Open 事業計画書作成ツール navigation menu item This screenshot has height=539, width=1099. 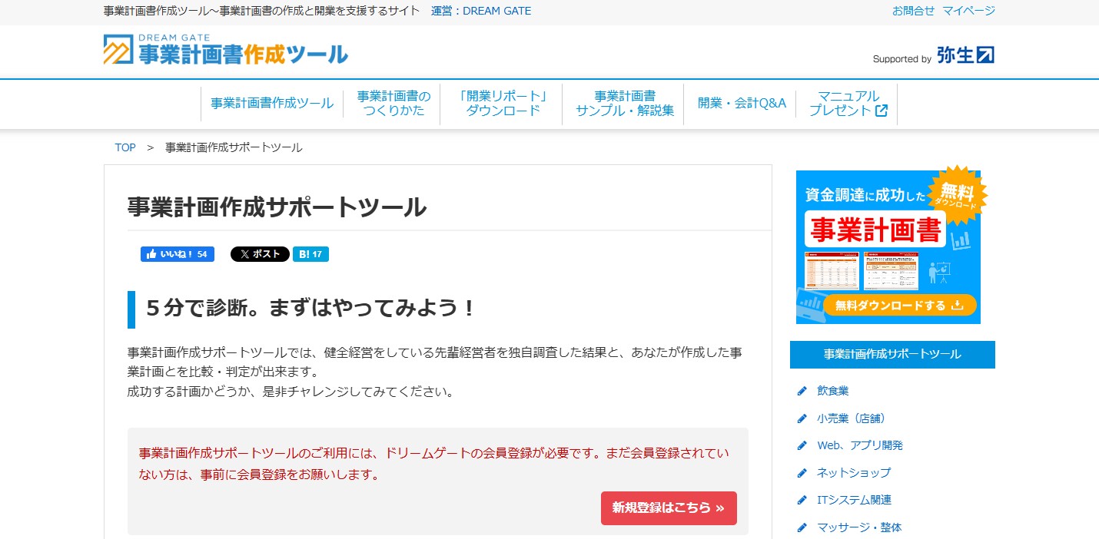tap(272, 104)
